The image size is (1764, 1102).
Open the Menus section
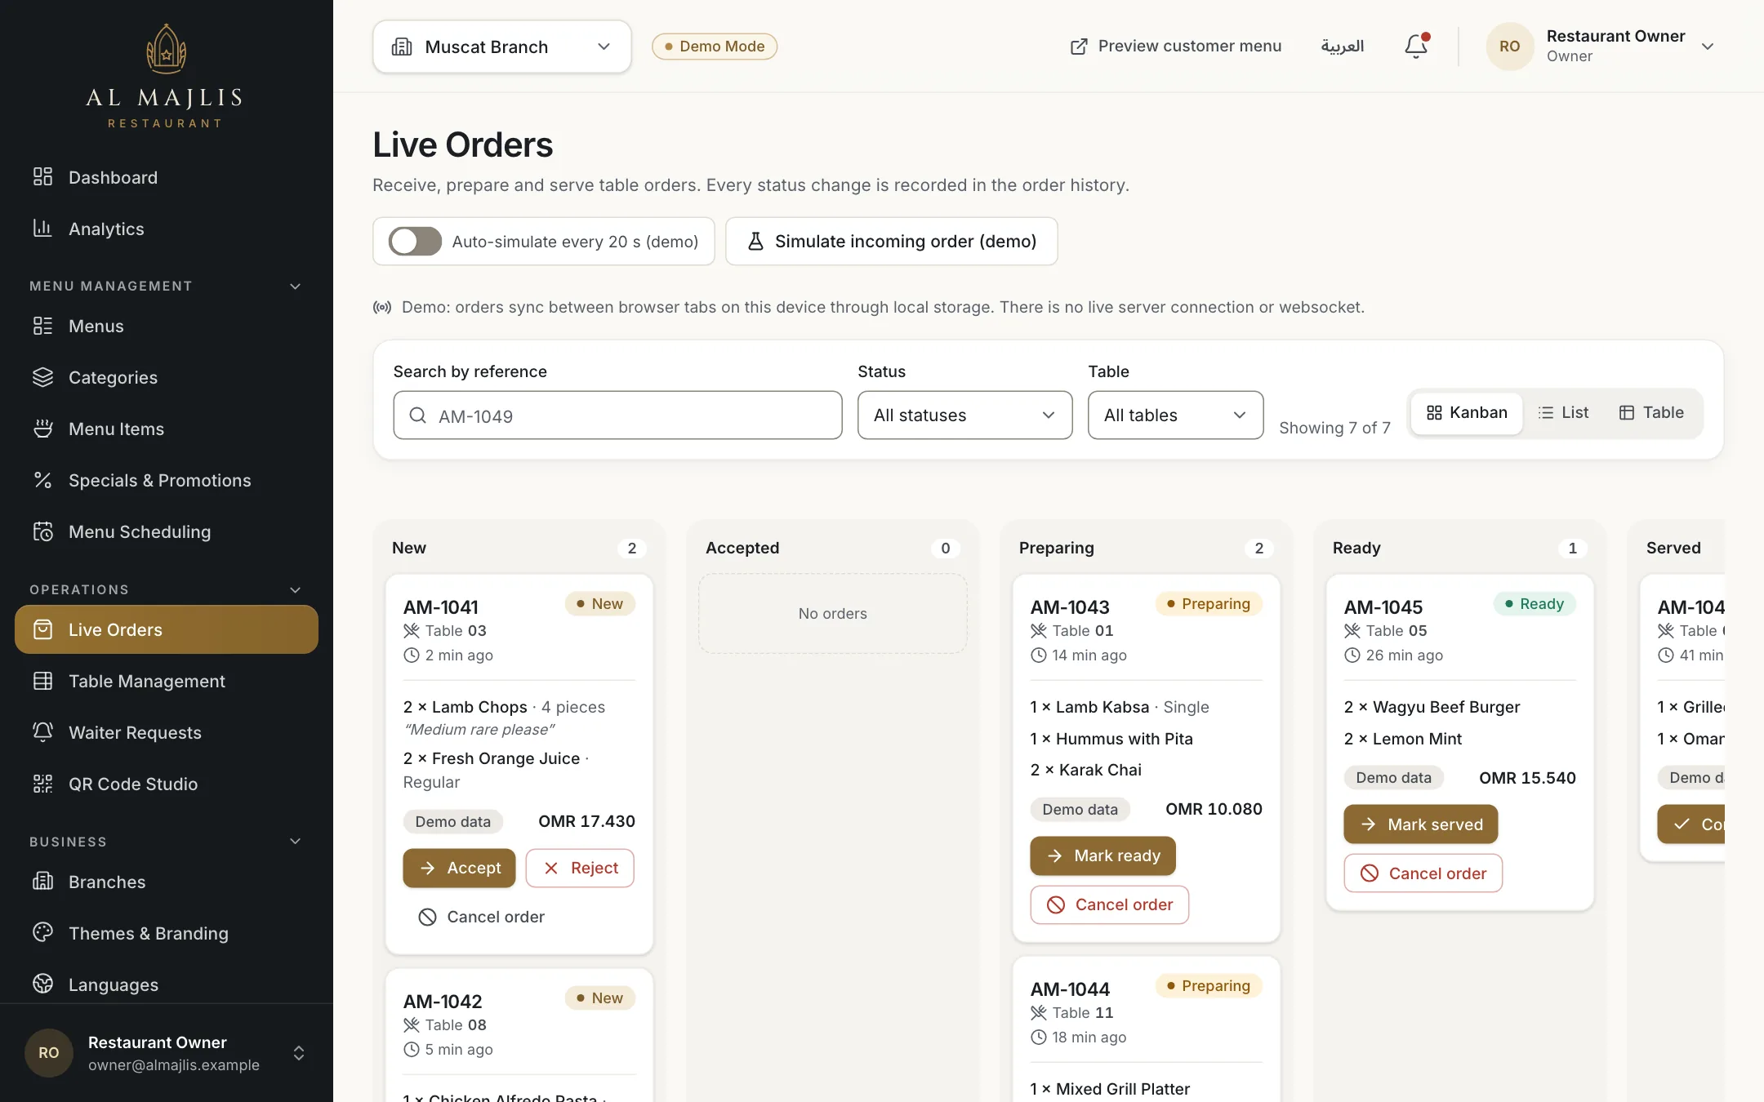[167, 326]
